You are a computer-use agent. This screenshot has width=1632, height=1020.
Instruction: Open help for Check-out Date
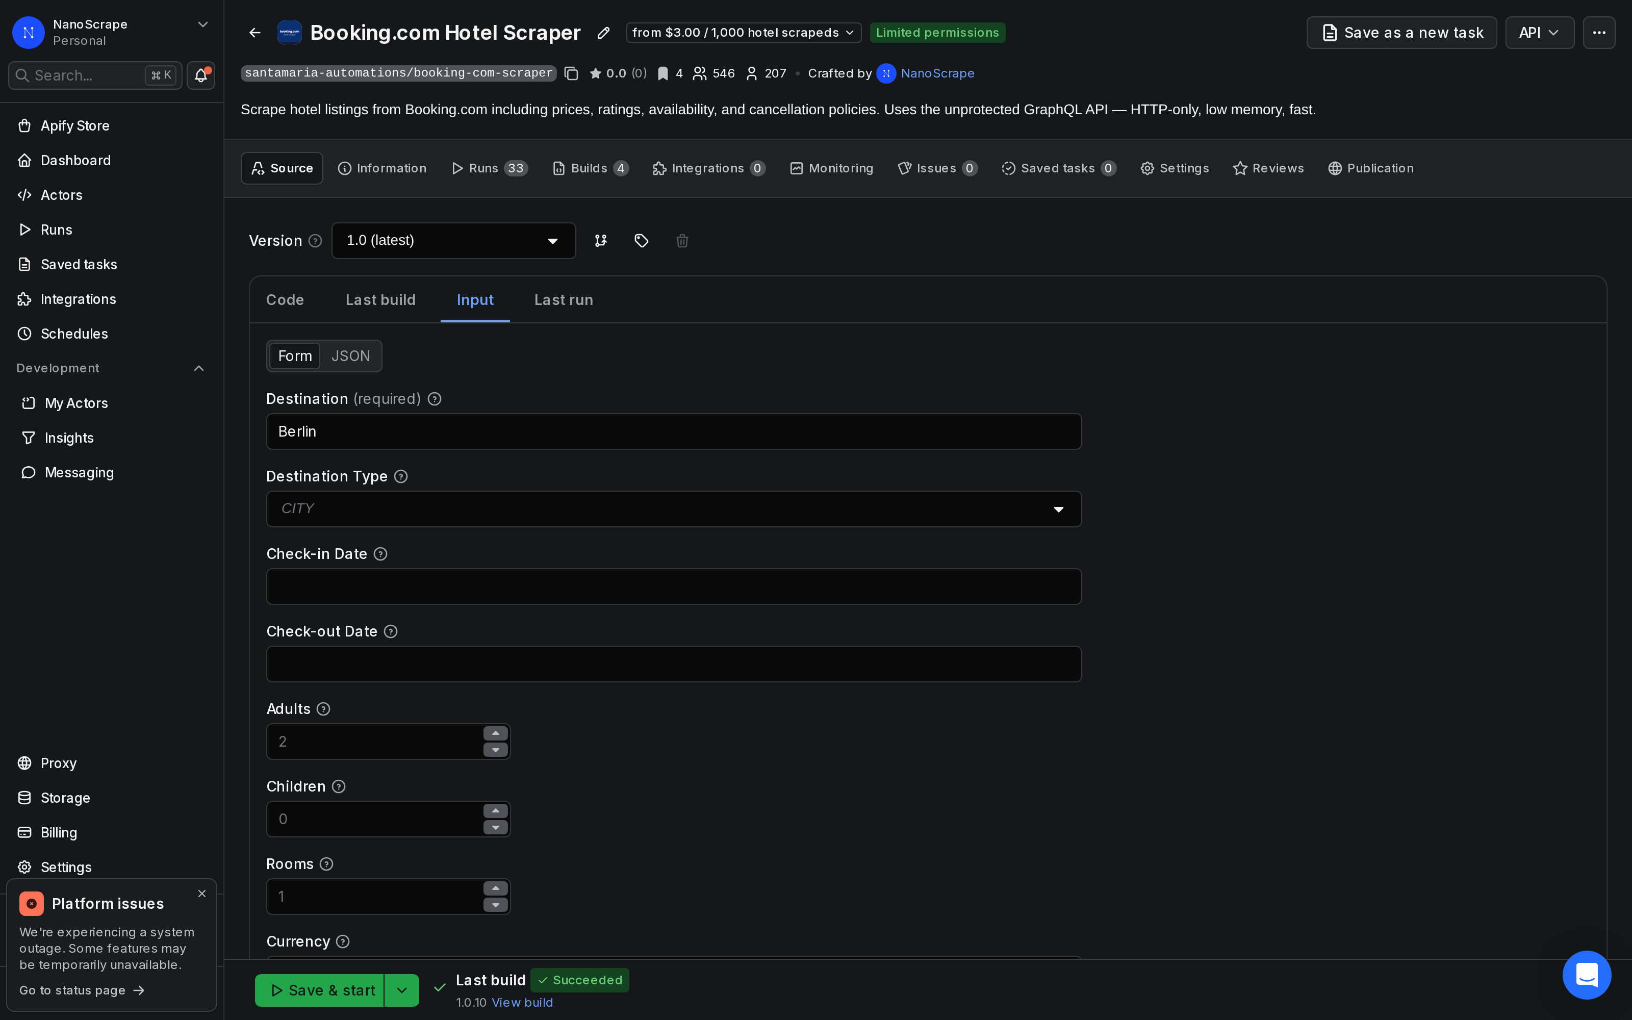pos(391,632)
